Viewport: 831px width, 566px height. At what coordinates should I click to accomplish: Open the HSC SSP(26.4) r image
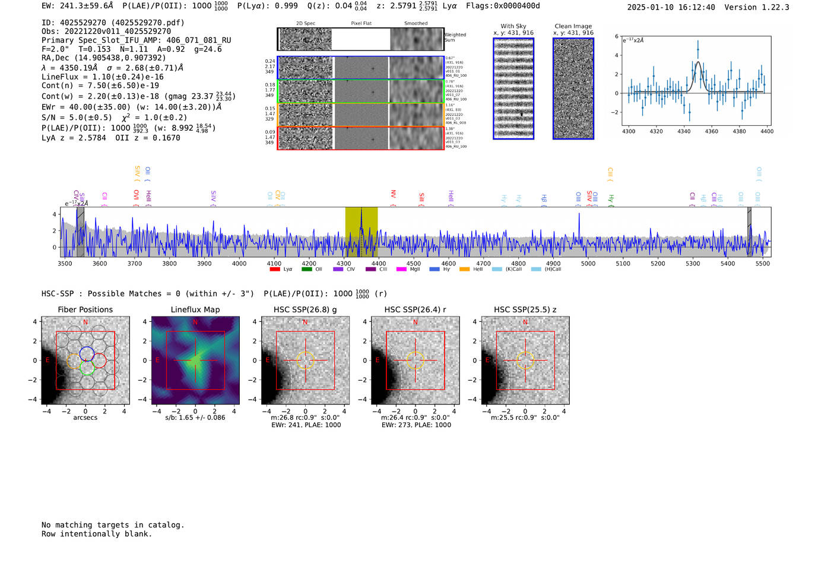tap(415, 361)
